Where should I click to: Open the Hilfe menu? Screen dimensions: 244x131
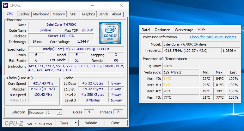point(202,30)
